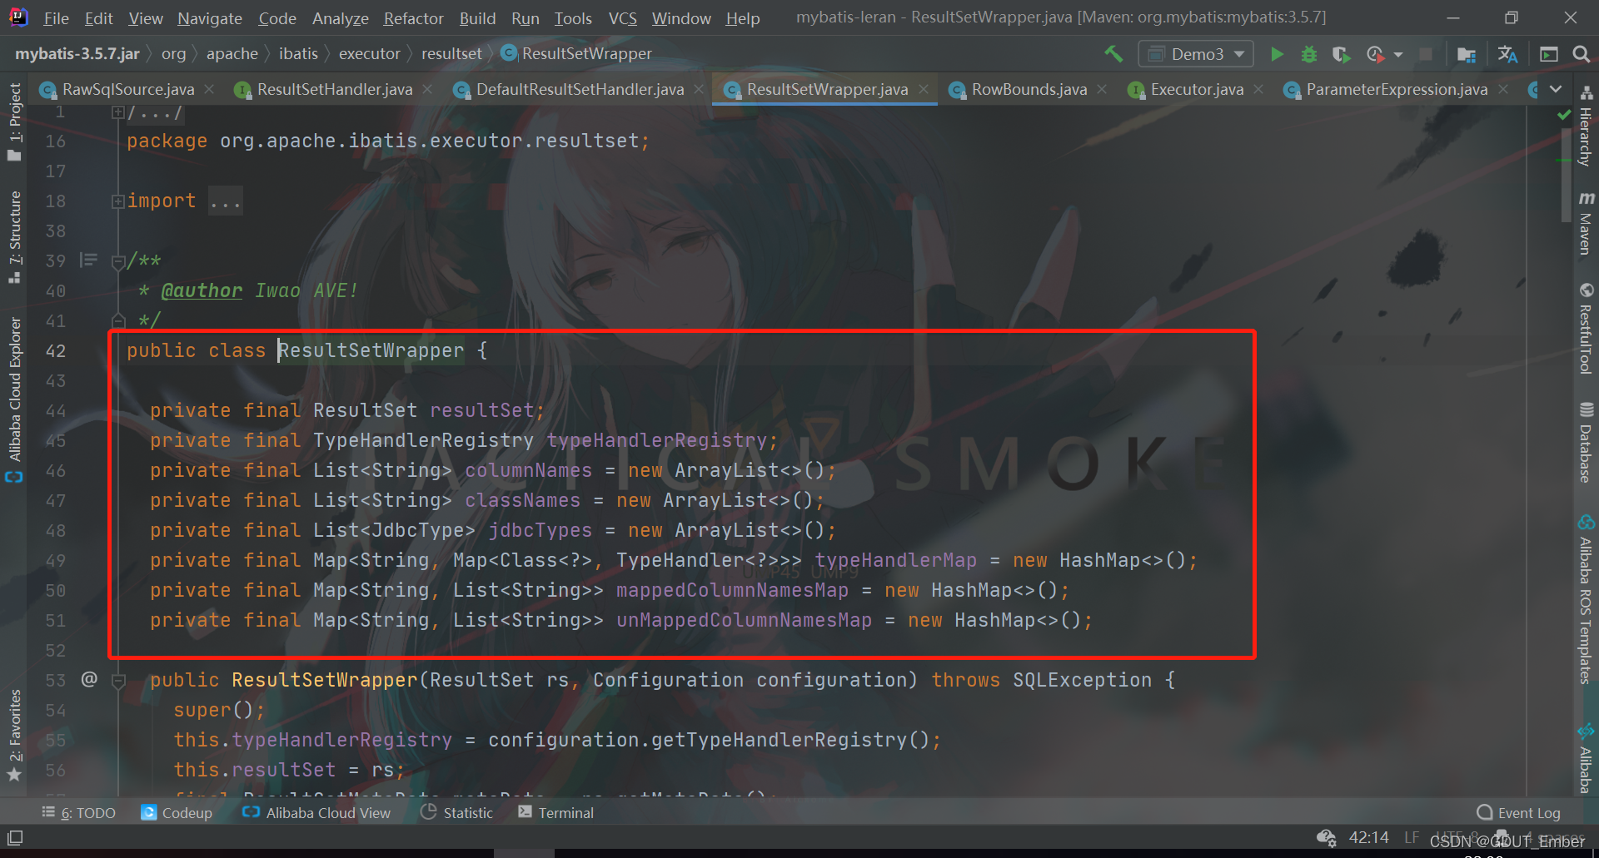Image resolution: width=1599 pixels, height=858 pixels.
Task: Open Project Structure icon in toolbar
Action: click(1467, 54)
